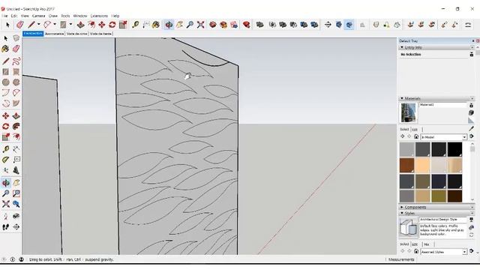Select the Walk footprints tool in left toolbar

[6, 226]
